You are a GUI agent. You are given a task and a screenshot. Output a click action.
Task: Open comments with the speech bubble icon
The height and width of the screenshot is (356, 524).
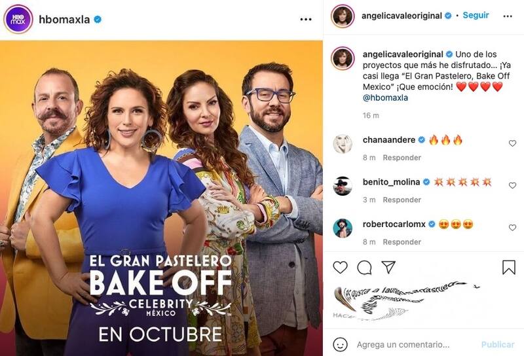pos(364,267)
